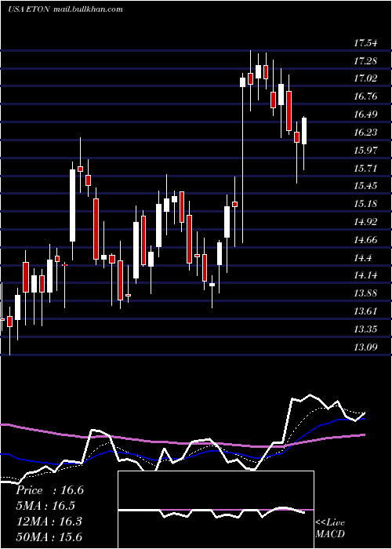The height and width of the screenshot is (549, 392).
Task: Click the 15.71 price axis label
Action: click(x=365, y=169)
